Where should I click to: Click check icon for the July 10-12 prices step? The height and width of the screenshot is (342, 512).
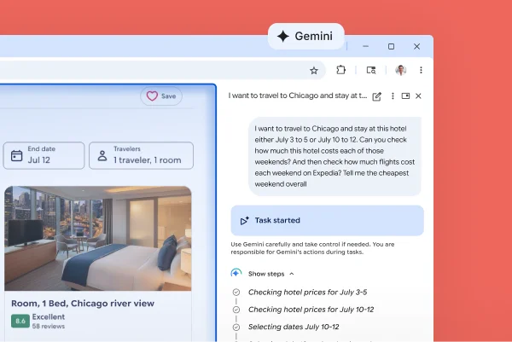click(236, 310)
